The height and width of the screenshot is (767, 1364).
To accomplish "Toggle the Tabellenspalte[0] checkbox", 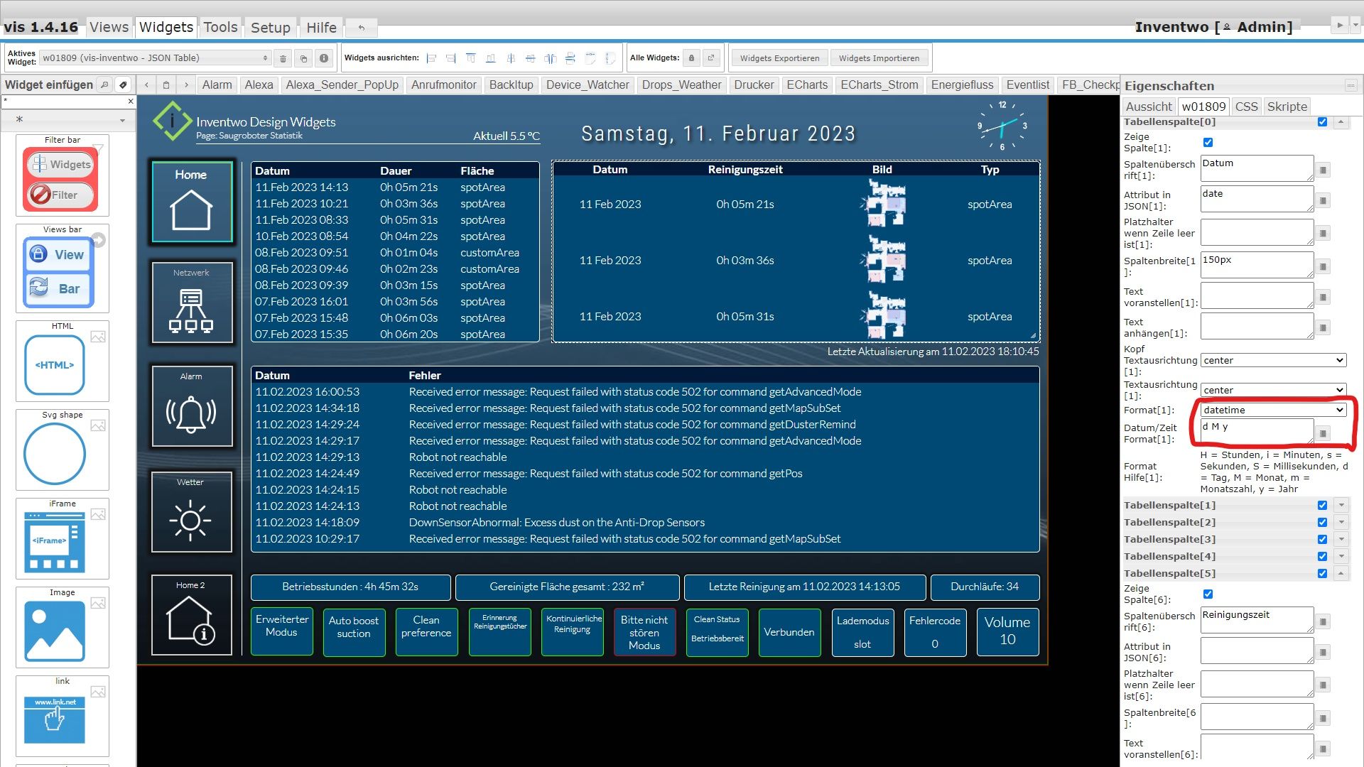I will point(1322,122).
